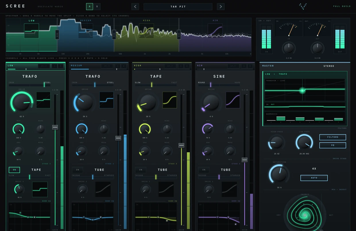Click the V-shaped brand logo

pos(303,6)
